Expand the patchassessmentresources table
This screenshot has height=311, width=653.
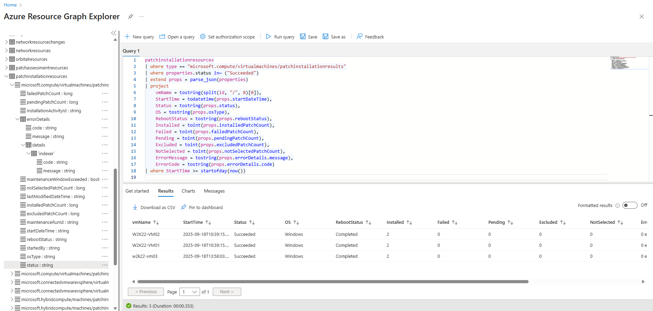[7, 68]
